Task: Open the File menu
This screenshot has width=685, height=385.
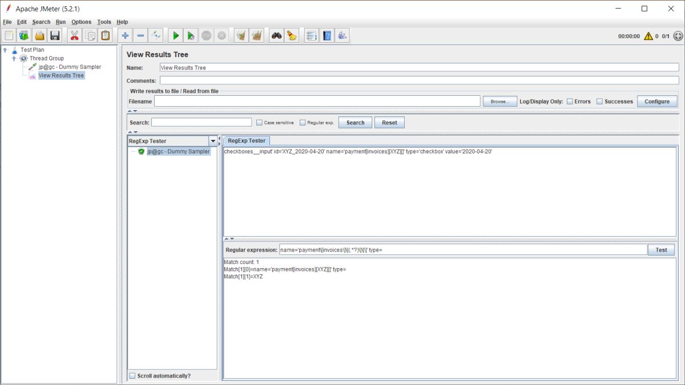Action: point(7,22)
